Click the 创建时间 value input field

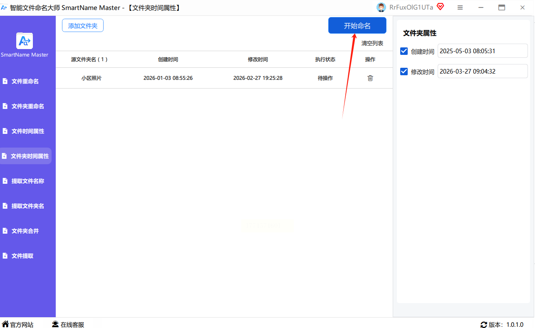483,51
